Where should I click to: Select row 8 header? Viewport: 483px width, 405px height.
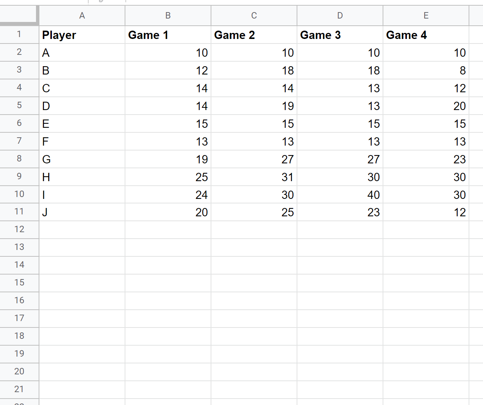coord(19,159)
